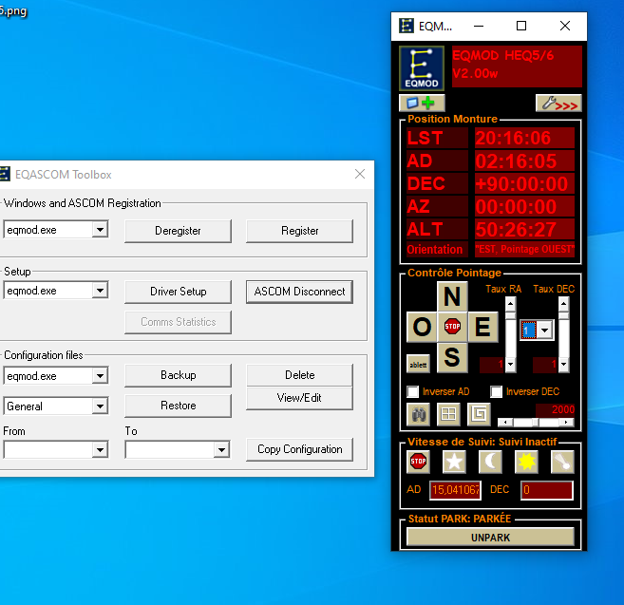The height and width of the screenshot is (605, 624).
Task: Click the DEC tracking rate field
Action: tap(547, 490)
